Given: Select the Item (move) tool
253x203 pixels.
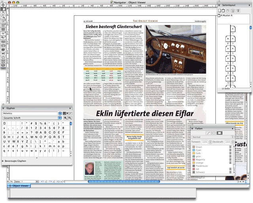Looking at the screenshot, I should click(x=3, y=5).
